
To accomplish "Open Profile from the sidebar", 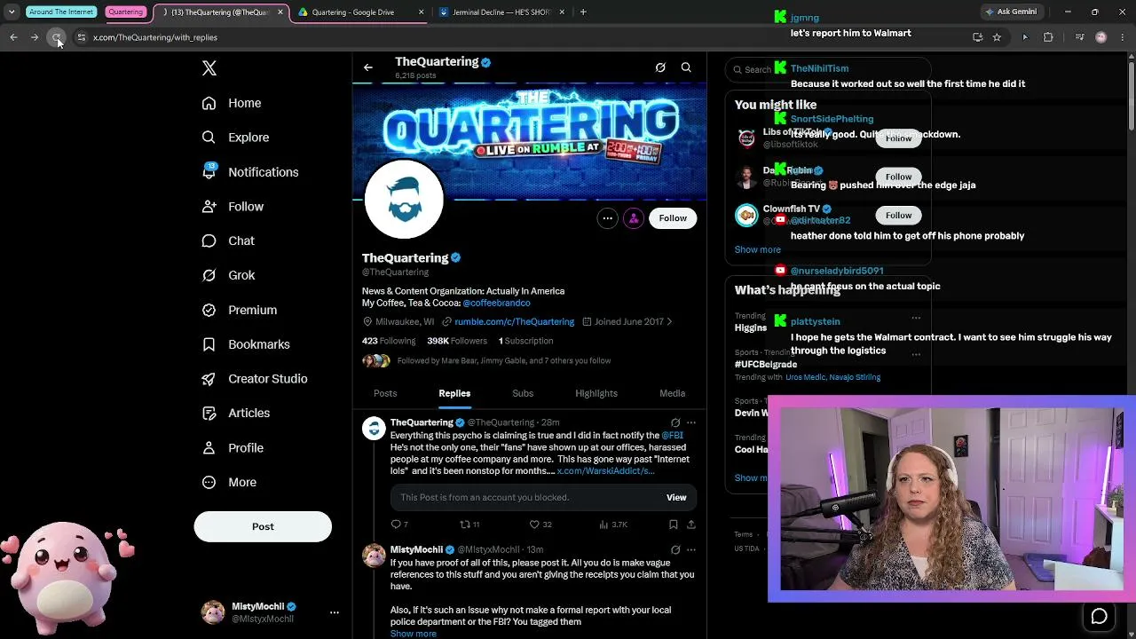I will [233, 448].
